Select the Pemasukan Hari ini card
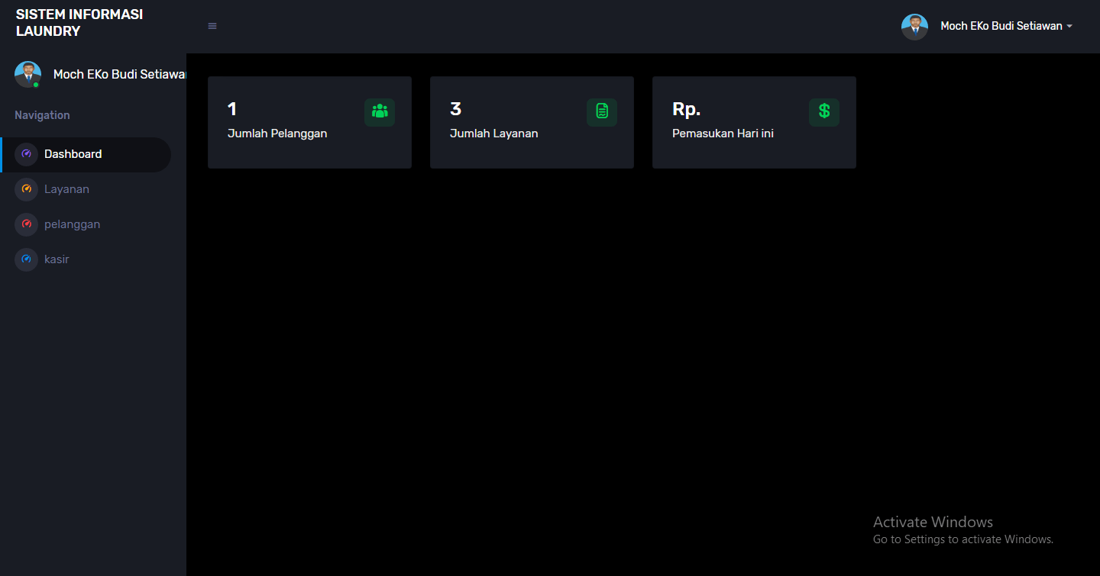 (754, 122)
